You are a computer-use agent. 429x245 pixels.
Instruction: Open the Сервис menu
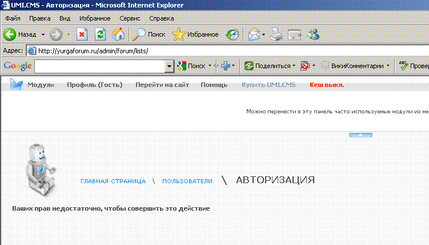[130, 18]
